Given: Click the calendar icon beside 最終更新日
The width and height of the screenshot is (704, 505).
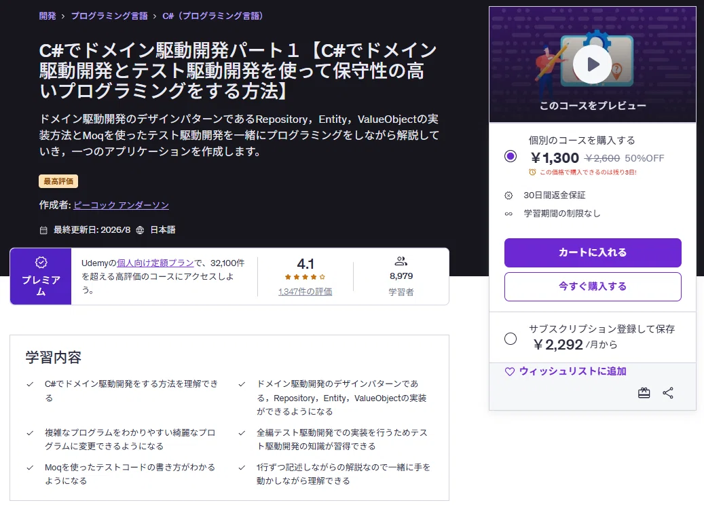Looking at the screenshot, I should (43, 230).
